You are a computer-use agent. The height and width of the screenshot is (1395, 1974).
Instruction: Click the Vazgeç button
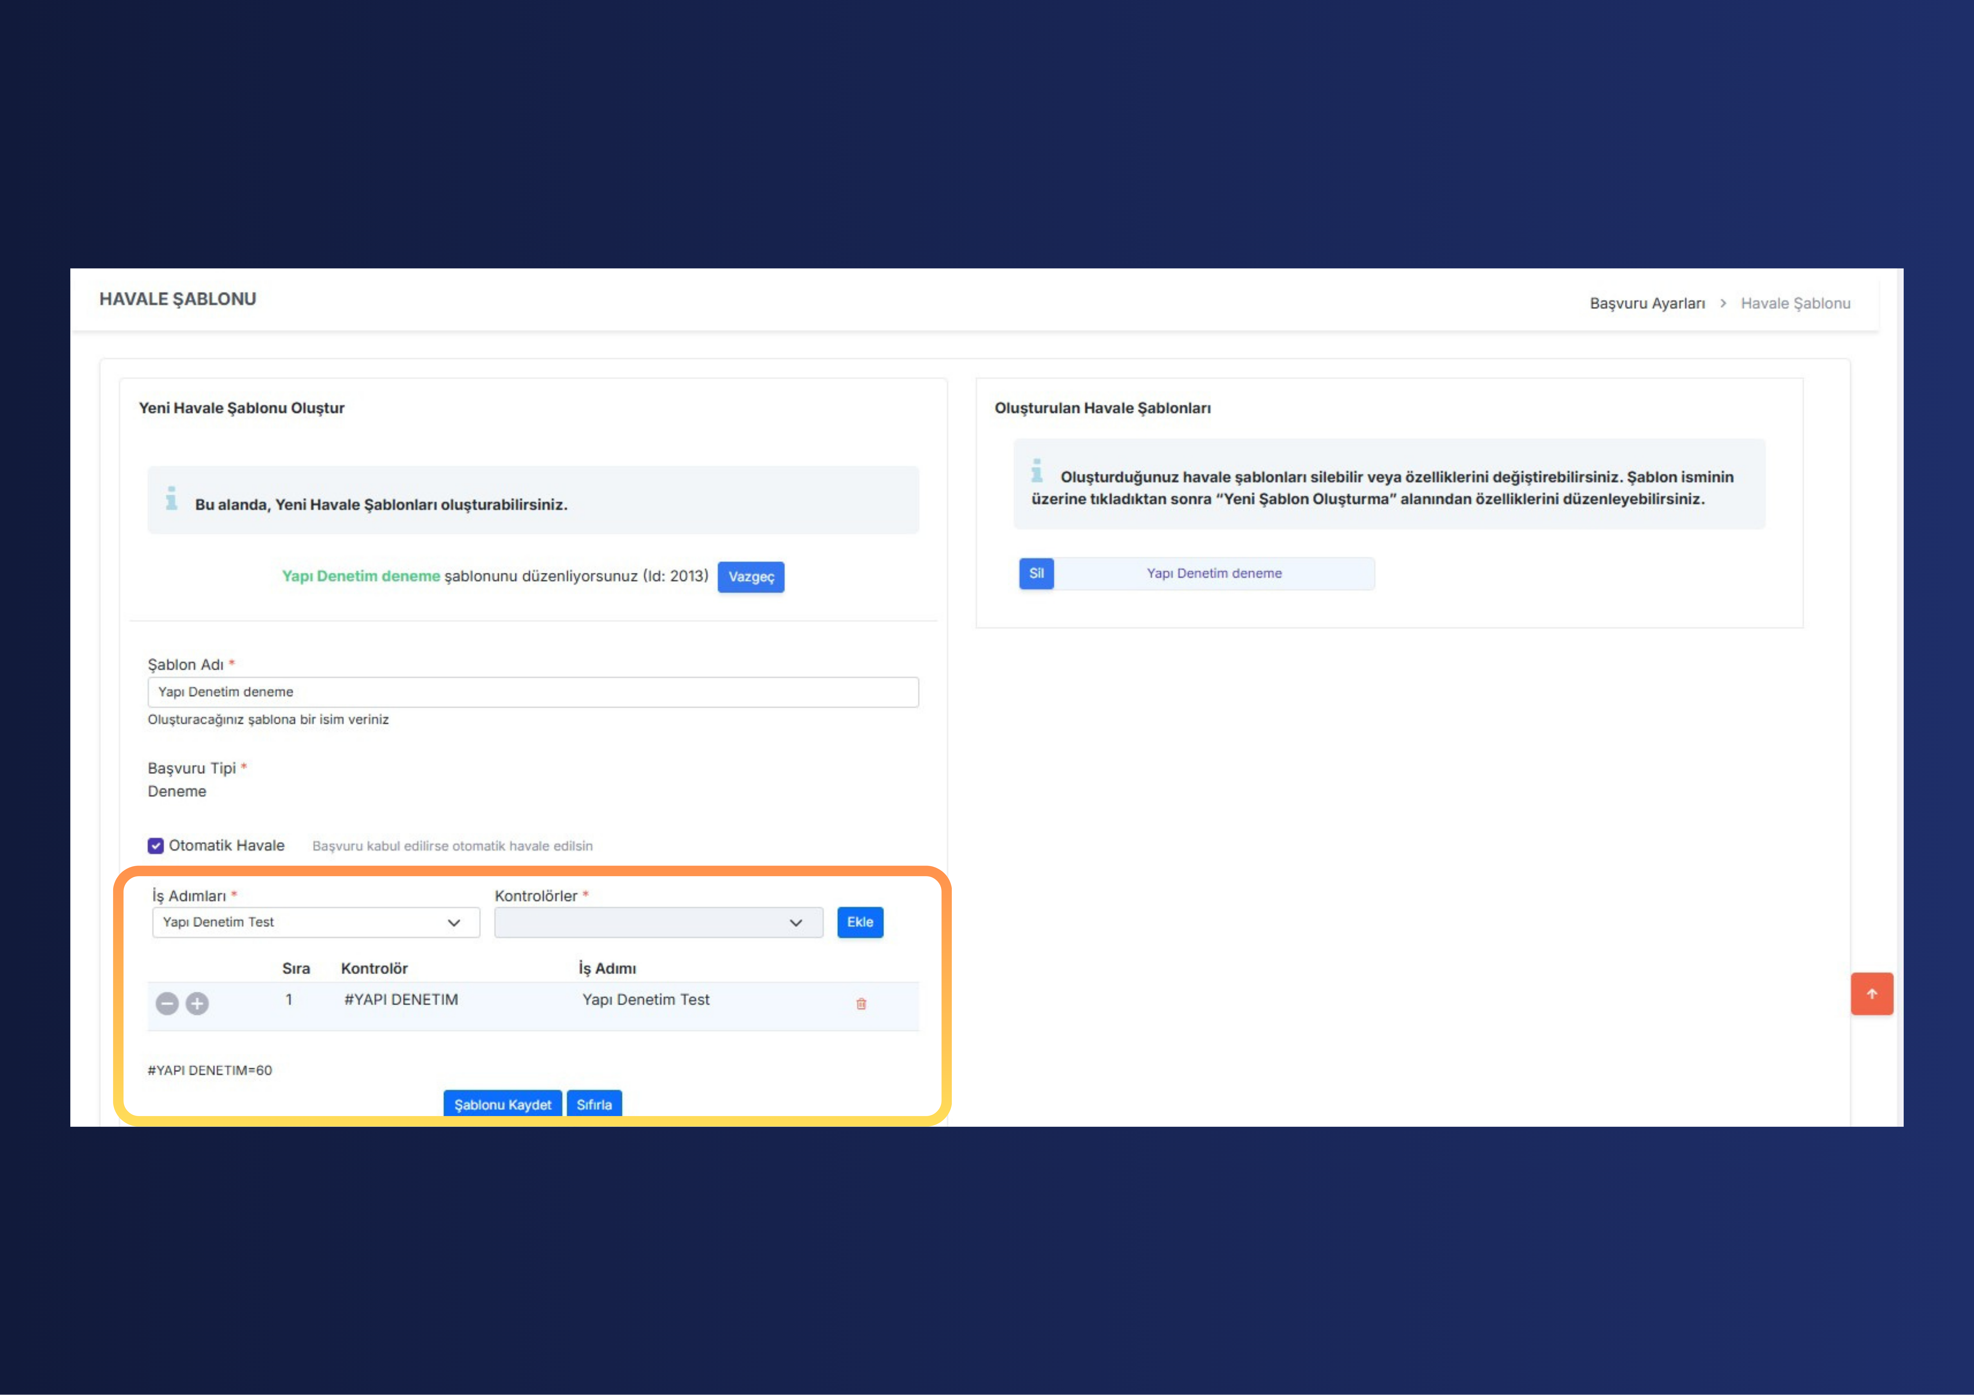click(x=751, y=577)
